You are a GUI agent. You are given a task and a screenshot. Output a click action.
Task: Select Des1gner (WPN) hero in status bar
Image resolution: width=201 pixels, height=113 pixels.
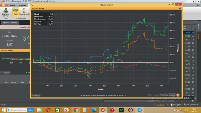coord(192,105)
